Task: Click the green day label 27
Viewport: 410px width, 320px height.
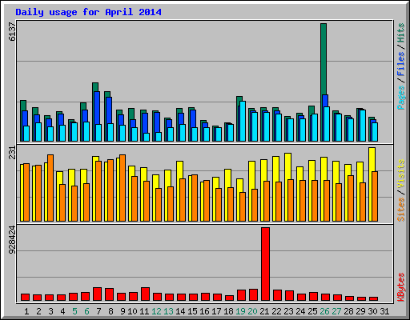Action: click(x=336, y=311)
